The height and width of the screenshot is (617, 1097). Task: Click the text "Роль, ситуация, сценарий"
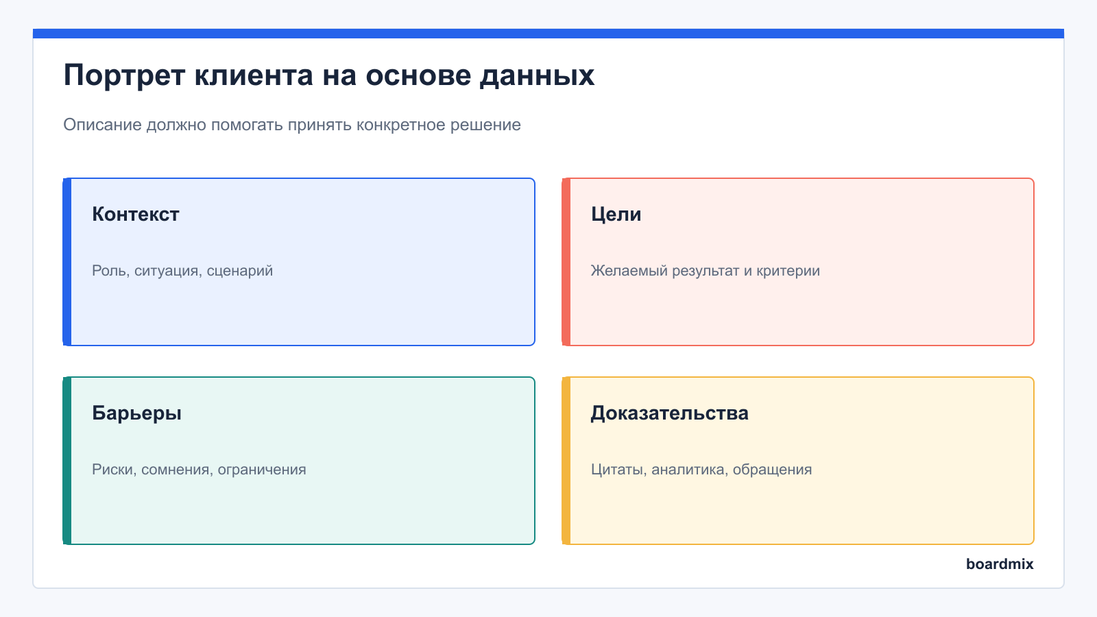pos(182,271)
